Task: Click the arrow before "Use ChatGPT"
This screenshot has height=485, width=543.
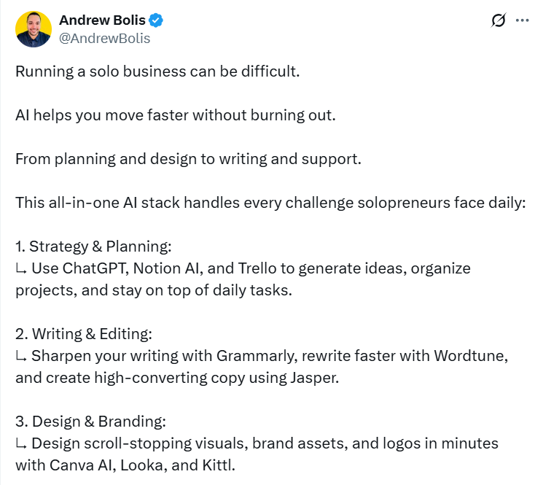Action: pyautogui.click(x=21, y=268)
